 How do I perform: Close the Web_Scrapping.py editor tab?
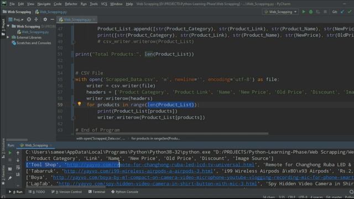(x=94, y=20)
